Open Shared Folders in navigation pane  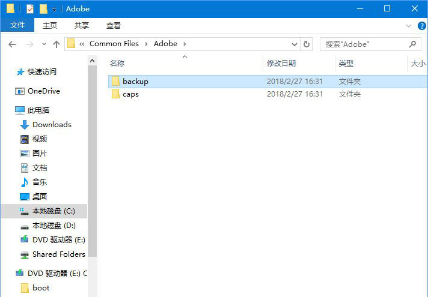coord(59,254)
